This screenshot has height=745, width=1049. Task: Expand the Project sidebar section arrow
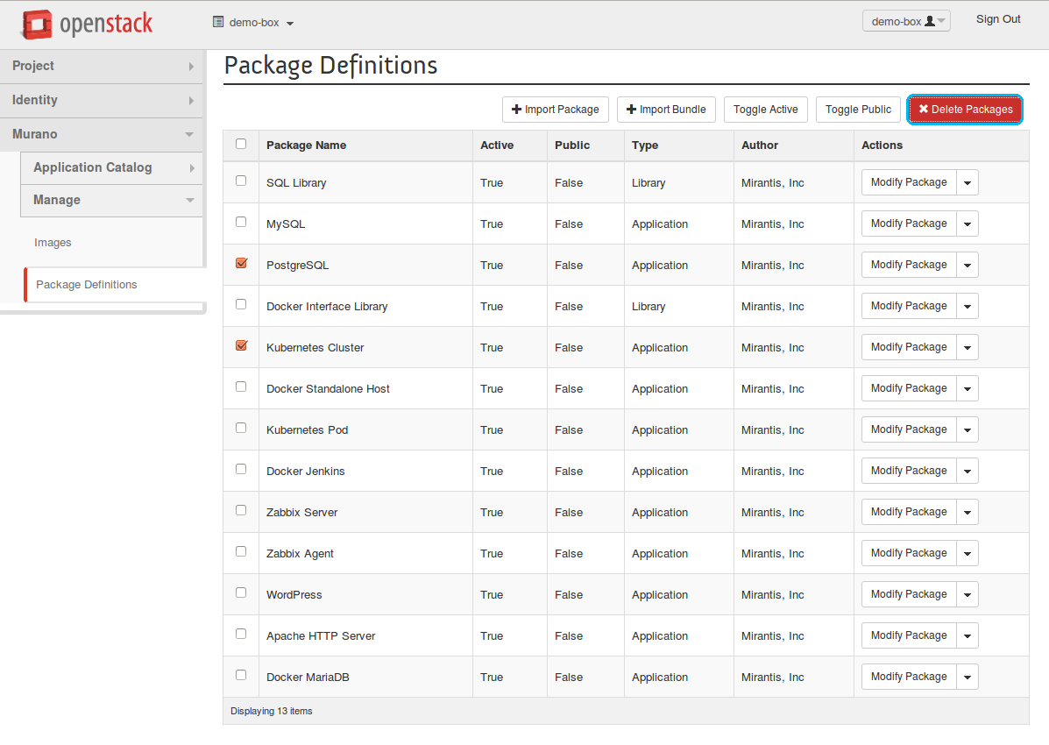(191, 67)
